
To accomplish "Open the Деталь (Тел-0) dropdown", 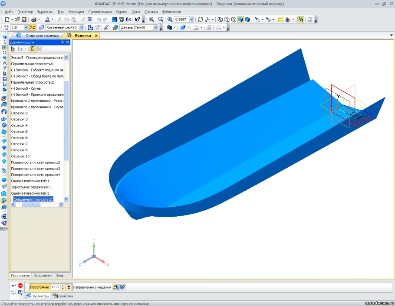I will (x=156, y=27).
